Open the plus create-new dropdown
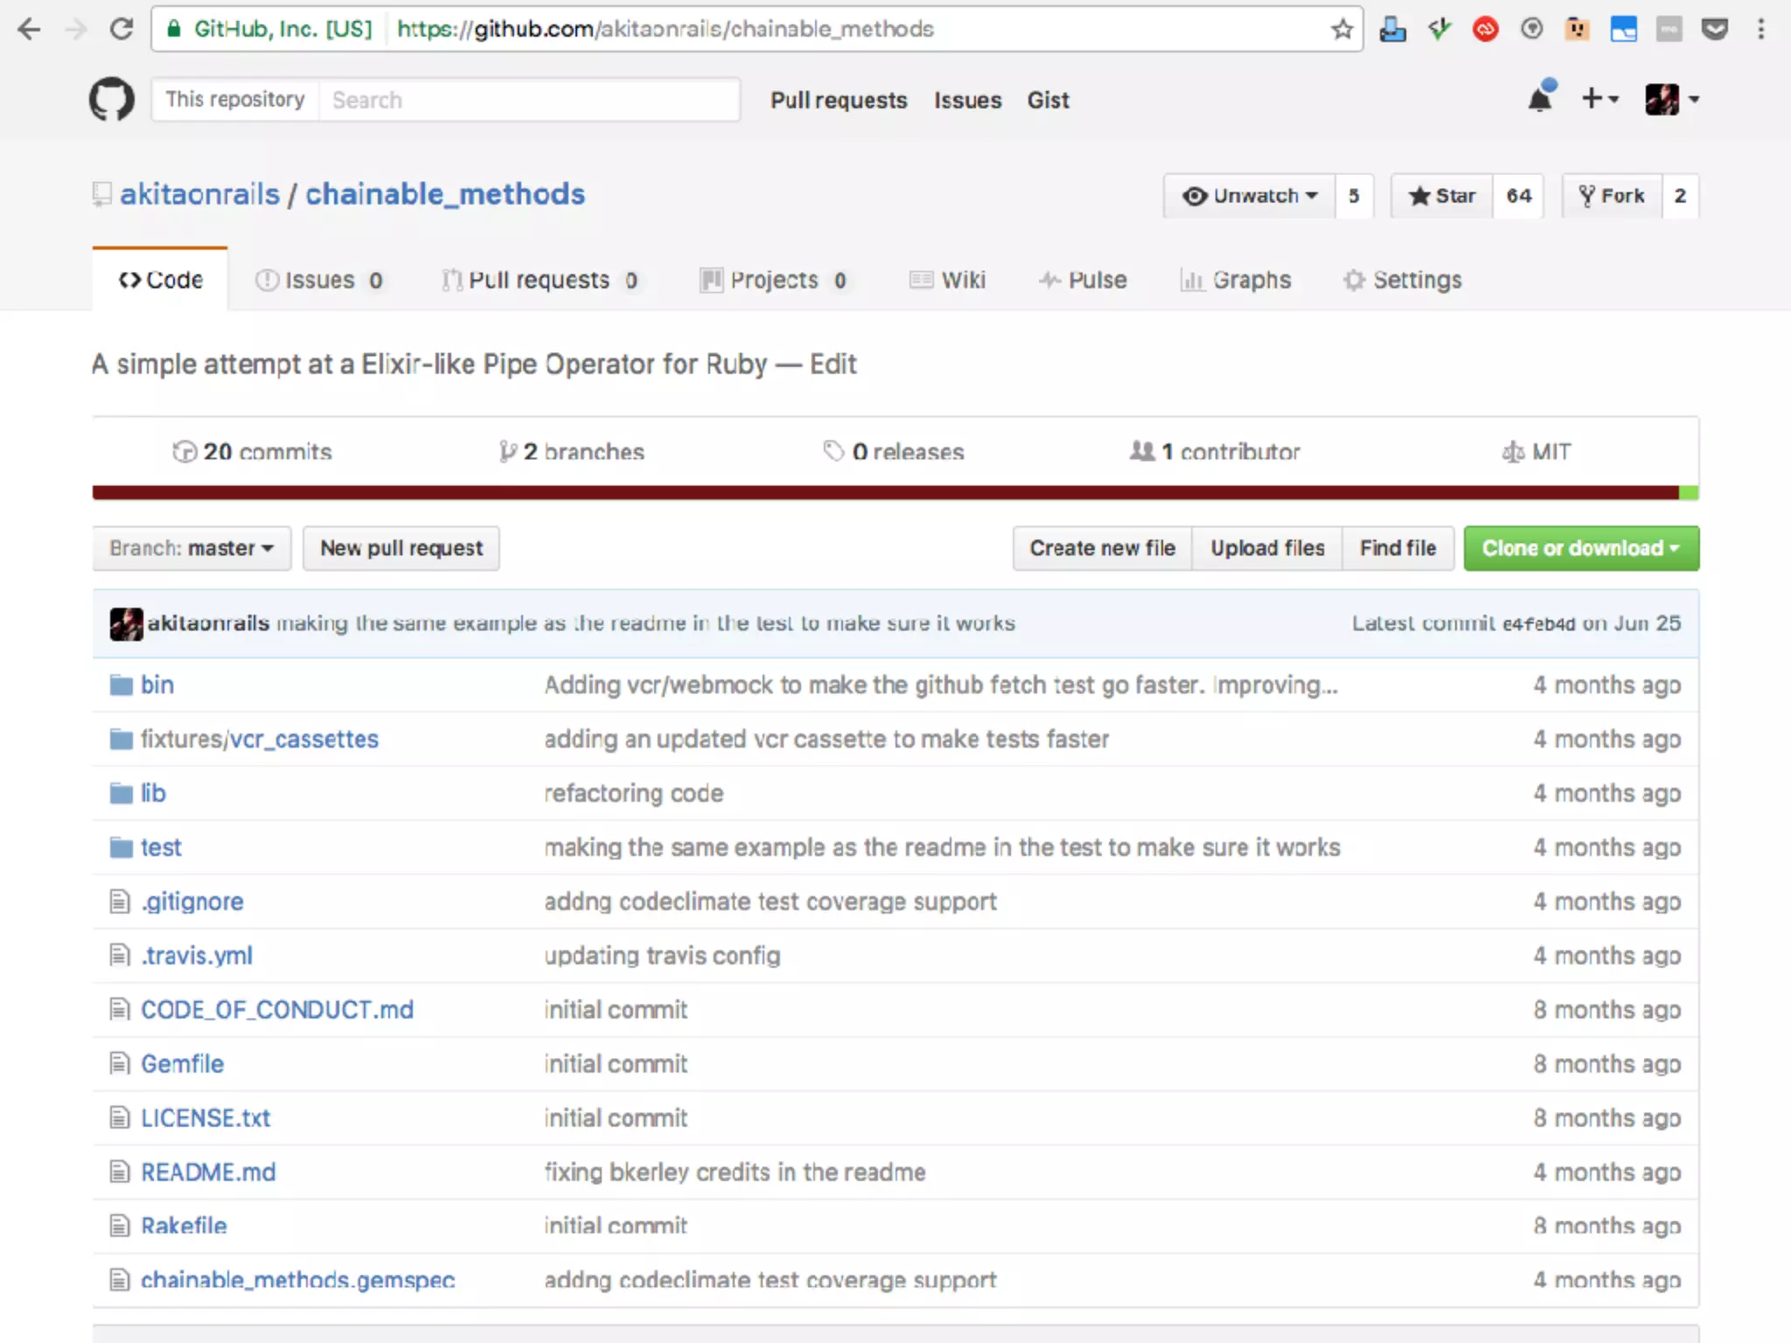Image resolution: width=1791 pixels, height=1343 pixels. point(1599,99)
